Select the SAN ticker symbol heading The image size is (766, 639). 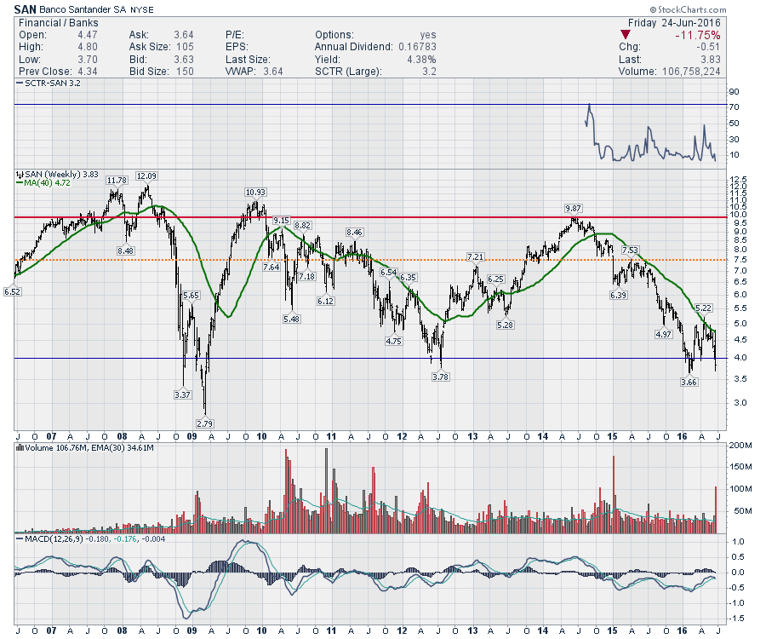click(24, 9)
